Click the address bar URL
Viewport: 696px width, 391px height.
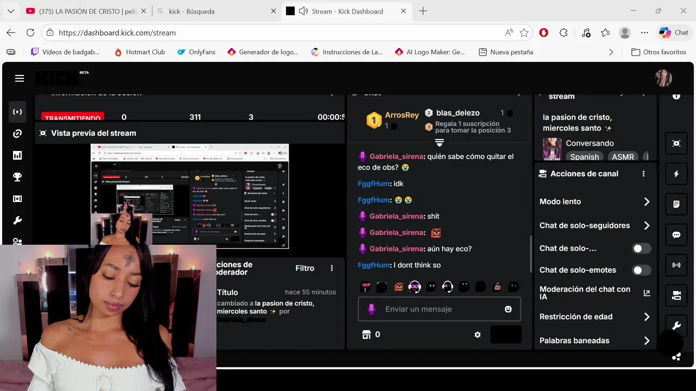point(117,33)
